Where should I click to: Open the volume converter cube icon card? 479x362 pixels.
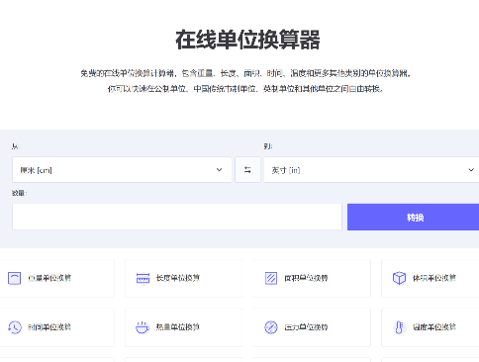coord(431,278)
